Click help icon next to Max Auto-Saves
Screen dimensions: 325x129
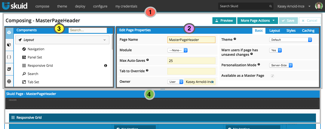pyautogui.click(x=148, y=60)
